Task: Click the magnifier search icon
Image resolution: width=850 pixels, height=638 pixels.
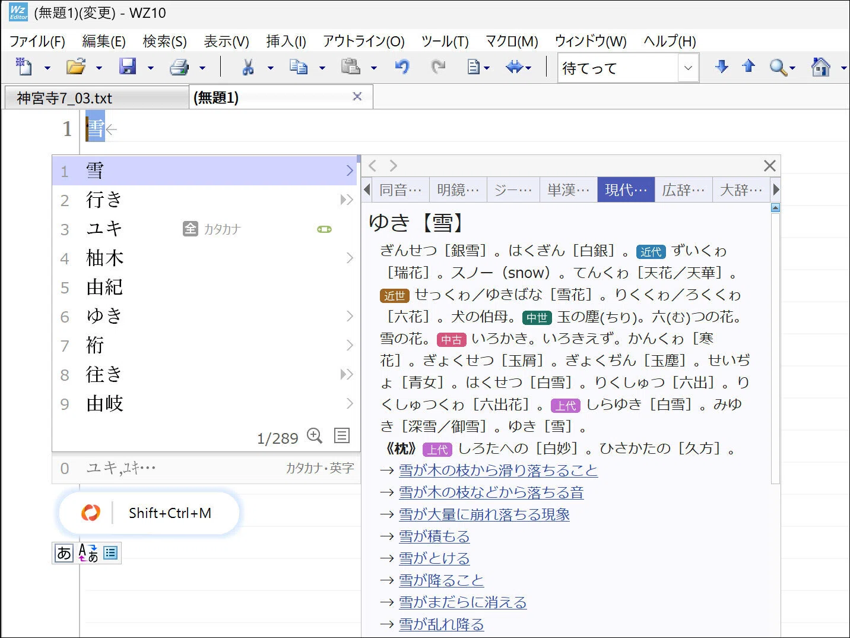Action: coord(778,67)
